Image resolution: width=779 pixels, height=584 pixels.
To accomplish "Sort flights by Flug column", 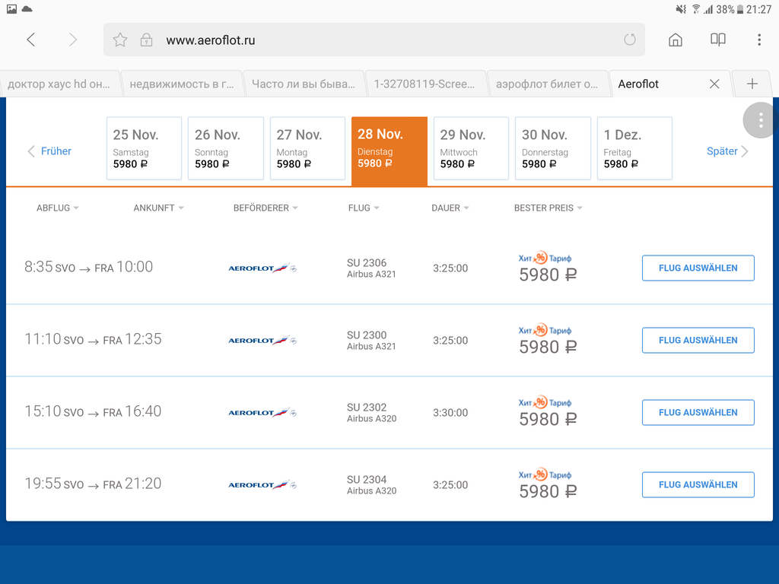I will pyautogui.click(x=364, y=208).
